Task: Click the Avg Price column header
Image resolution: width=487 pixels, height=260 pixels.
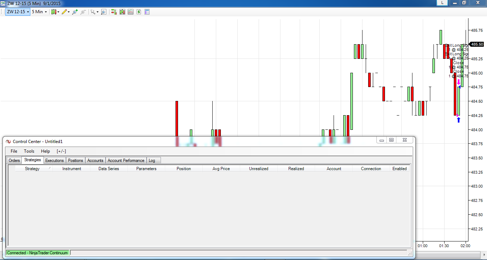Action: [221, 169]
